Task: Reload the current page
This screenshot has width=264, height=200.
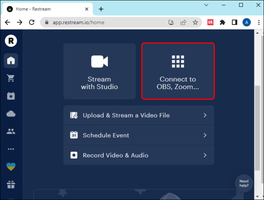Action: click(x=32, y=22)
